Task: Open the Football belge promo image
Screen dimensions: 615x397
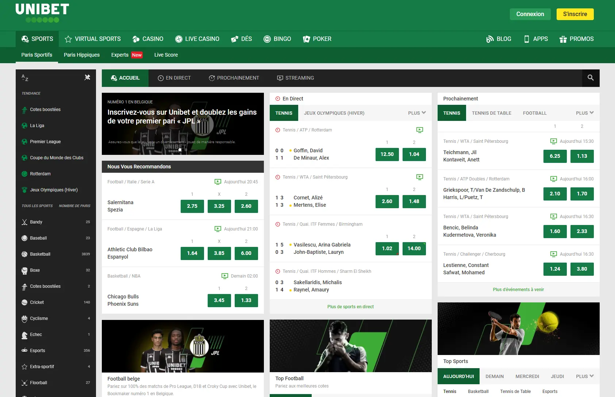Action: (183, 346)
